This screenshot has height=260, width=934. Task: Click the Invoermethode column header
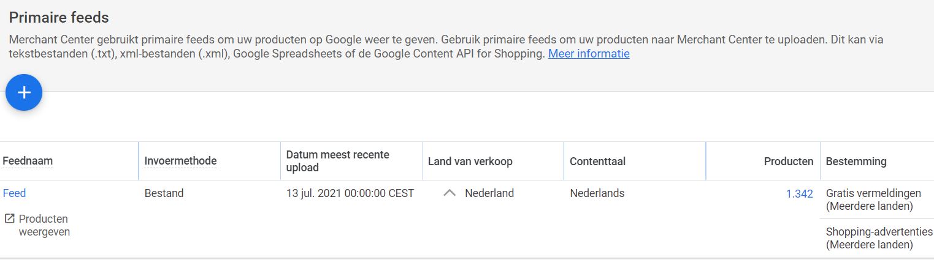coord(180,161)
